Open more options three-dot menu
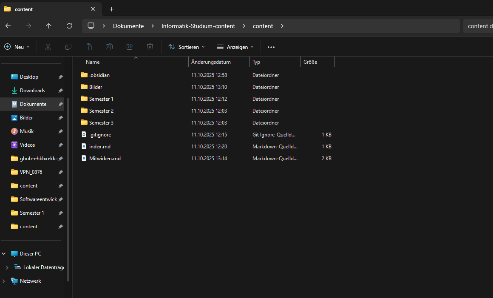493x298 pixels. pos(271,47)
